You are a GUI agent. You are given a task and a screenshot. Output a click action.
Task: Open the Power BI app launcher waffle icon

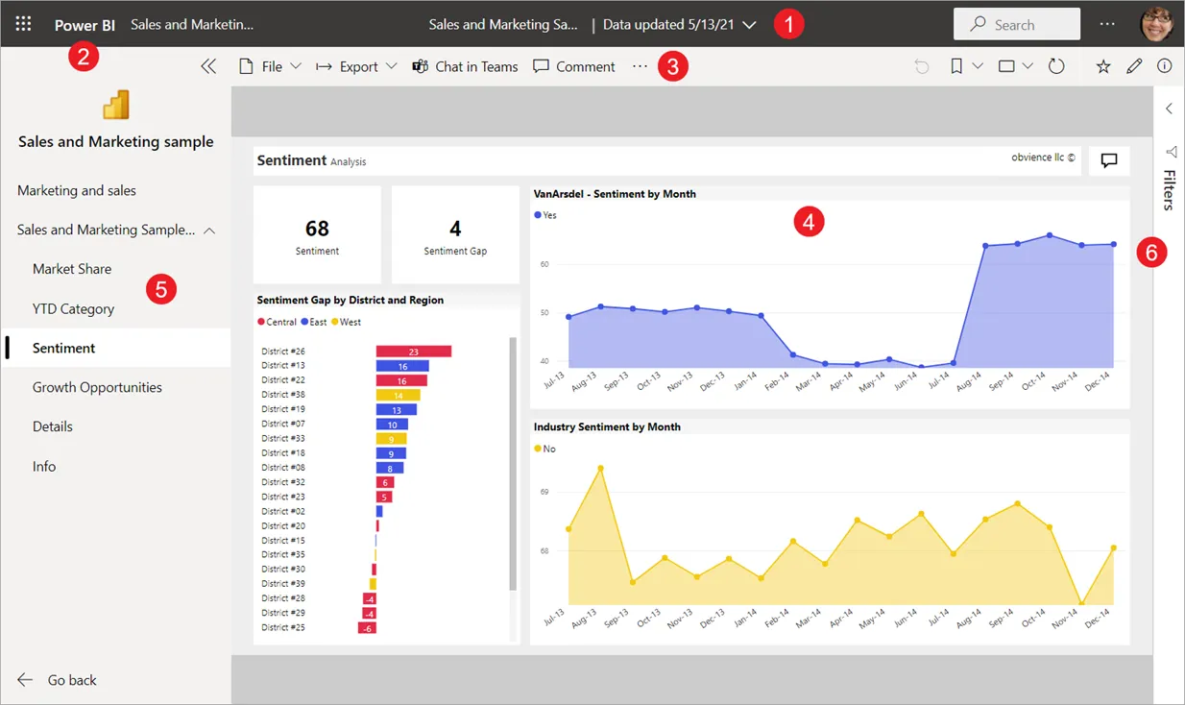pyautogui.click(x=23, y=23)
